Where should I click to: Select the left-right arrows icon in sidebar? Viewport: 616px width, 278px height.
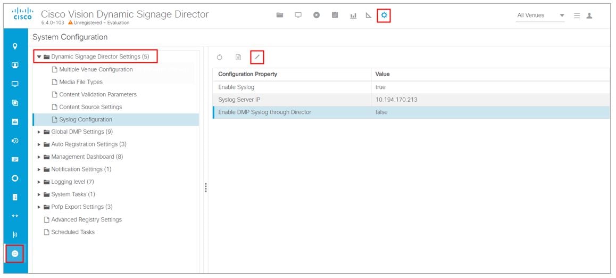click(x=15, y=216)
